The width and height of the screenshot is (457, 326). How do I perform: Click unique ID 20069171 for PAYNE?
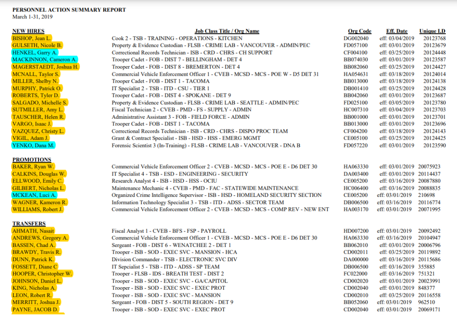pyautogui.click(x=429, y=309)
